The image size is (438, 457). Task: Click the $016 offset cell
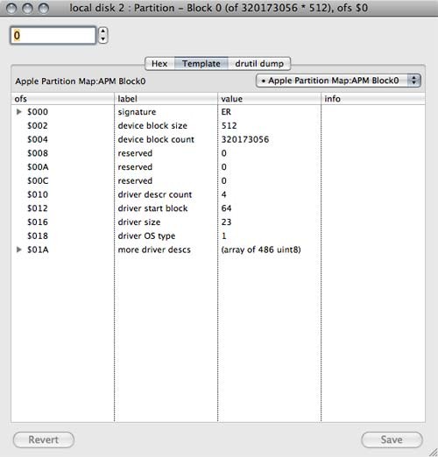click(38, 222)
